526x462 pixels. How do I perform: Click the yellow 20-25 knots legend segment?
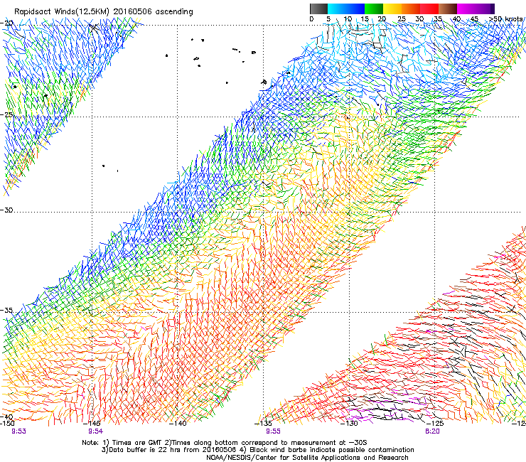point(392,9)
